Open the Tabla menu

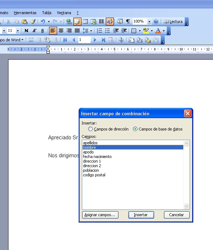tap(47, 13)
